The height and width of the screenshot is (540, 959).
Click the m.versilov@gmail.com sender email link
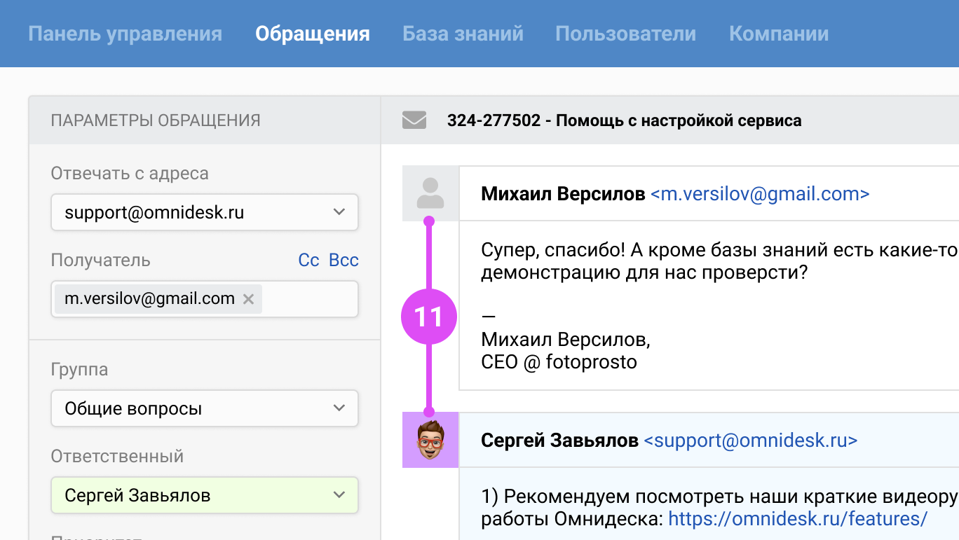point(760,194)
